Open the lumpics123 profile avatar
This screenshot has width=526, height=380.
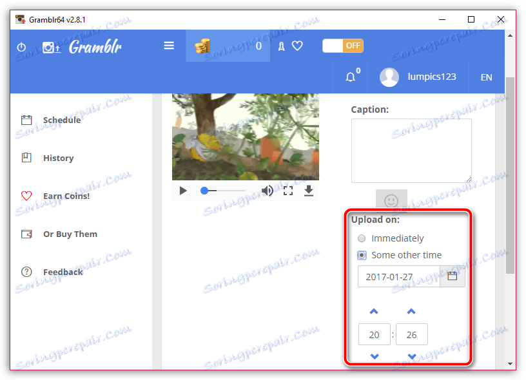click(389, 77)
